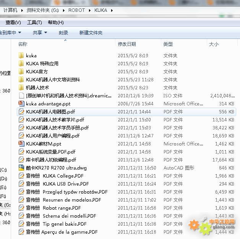Expand the breadcrumb arrow after KUKA

coord(112,10)
